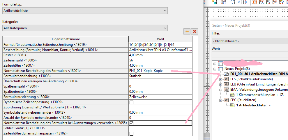Click the red X delete property button

tap(195, 31)
